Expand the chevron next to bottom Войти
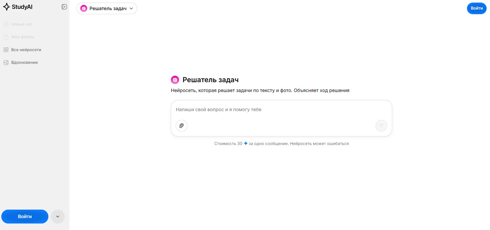Viewport: 490px width, 230px height. tap(58, 217)
